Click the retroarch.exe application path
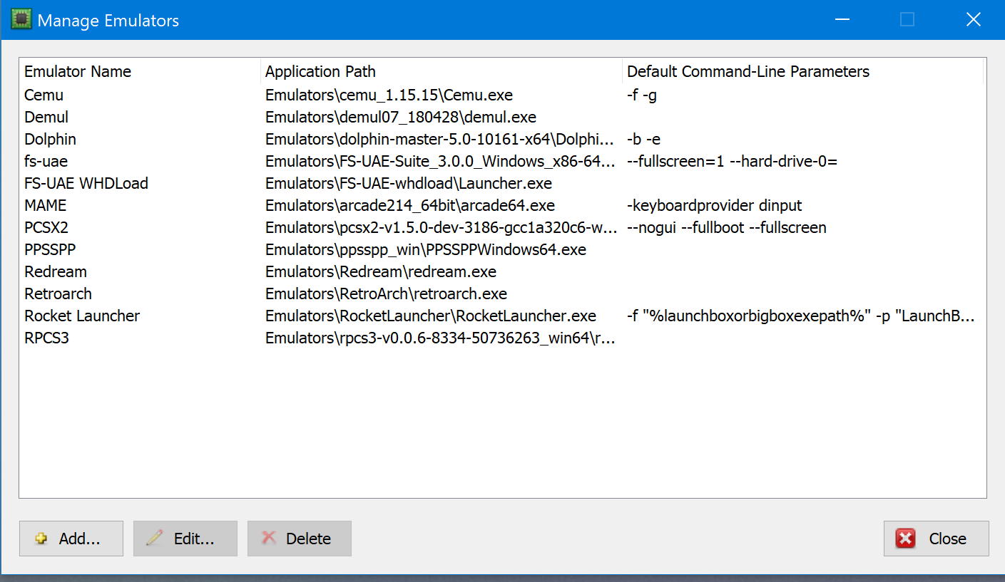The image size is (1005, 582). [386, 293]
